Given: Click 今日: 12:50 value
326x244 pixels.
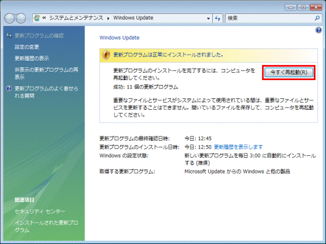Looking at the screenshot, I should click(198, 147).
